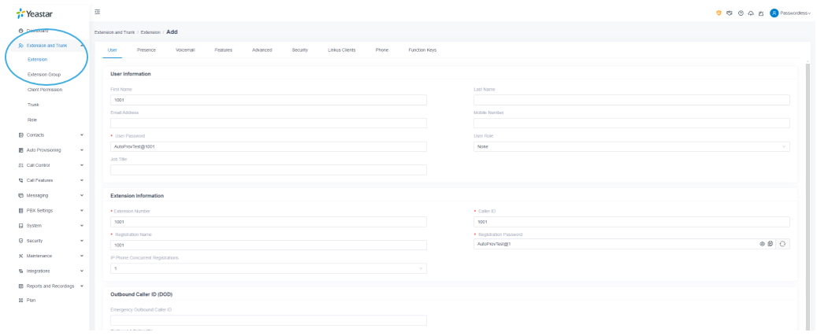Switch to the Function Keys tab
The image size is (817, 336).
click(x=422, y=50)
